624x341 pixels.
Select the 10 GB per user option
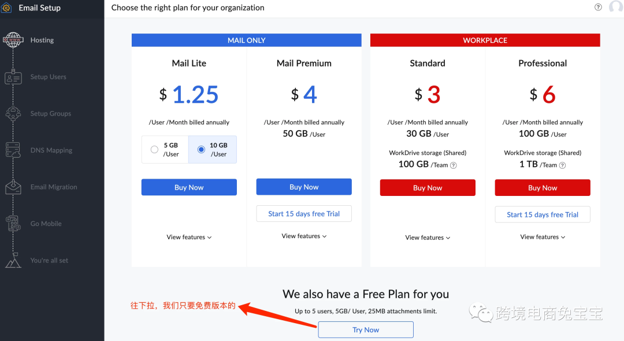(x=201, y=150)
